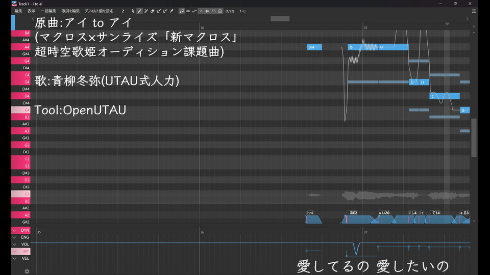
Task: Select the ENG expression row
Action: click(21, 237)
